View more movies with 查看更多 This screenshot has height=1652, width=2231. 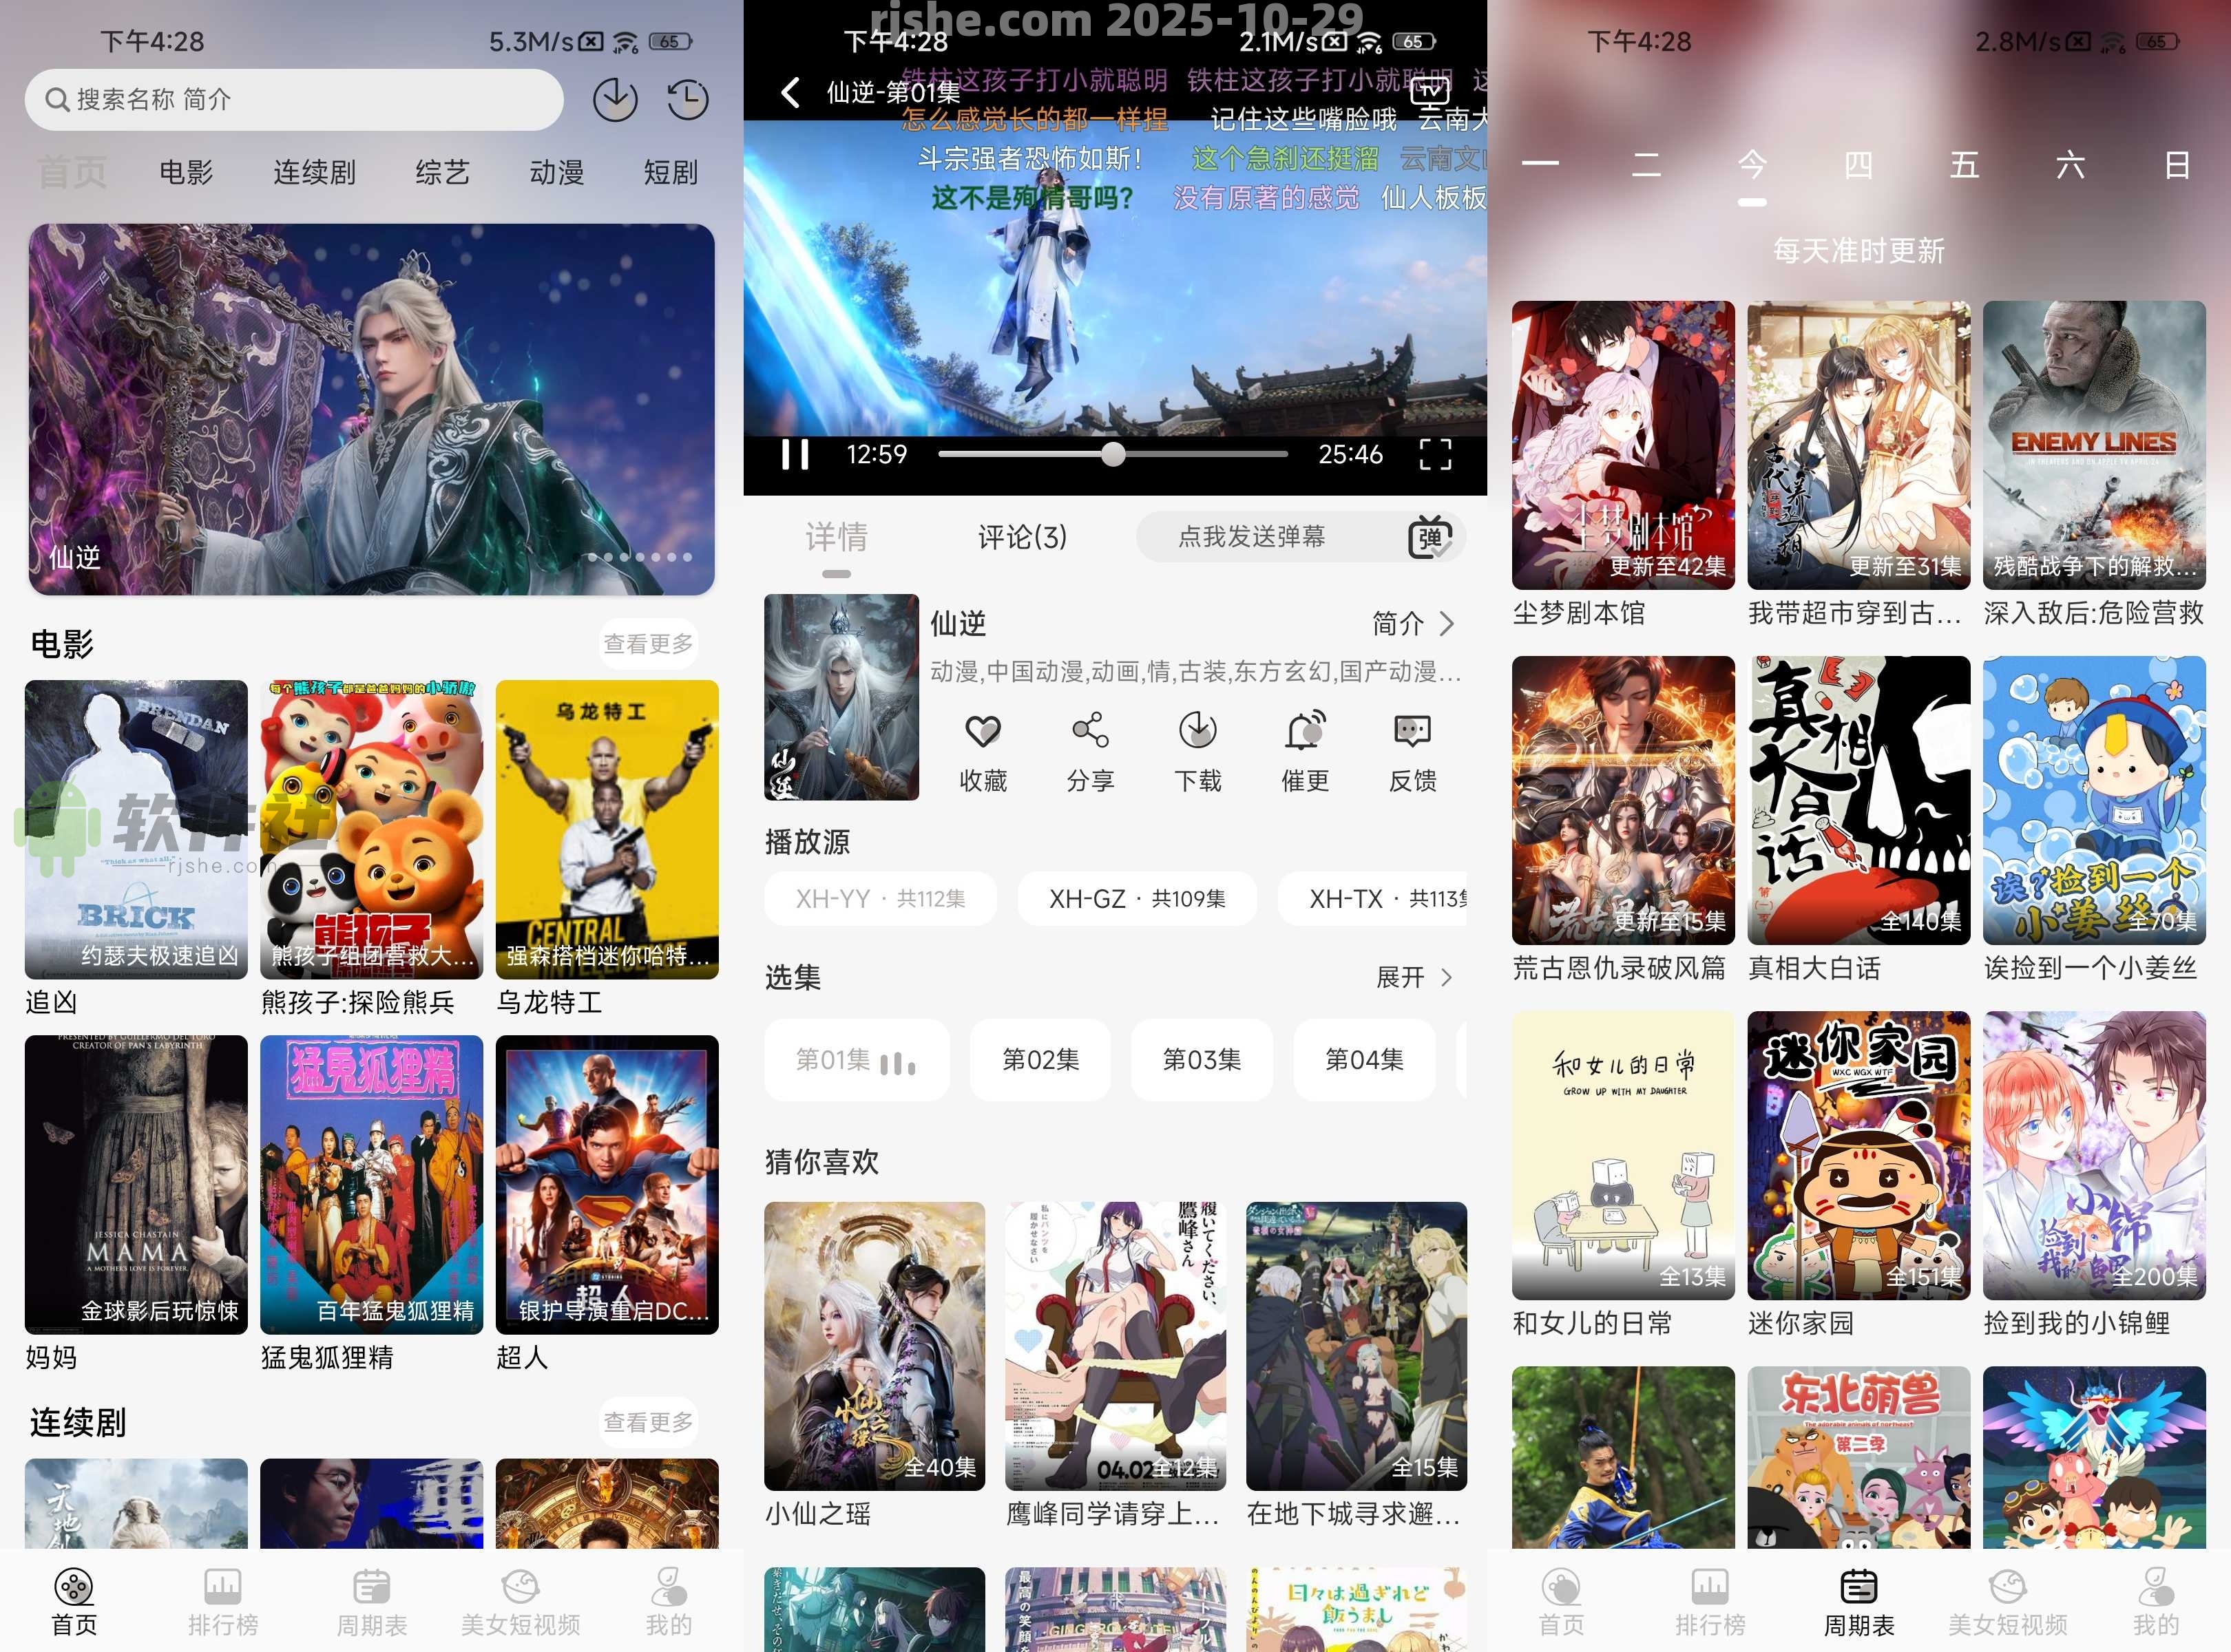click(x=647, y=643)
